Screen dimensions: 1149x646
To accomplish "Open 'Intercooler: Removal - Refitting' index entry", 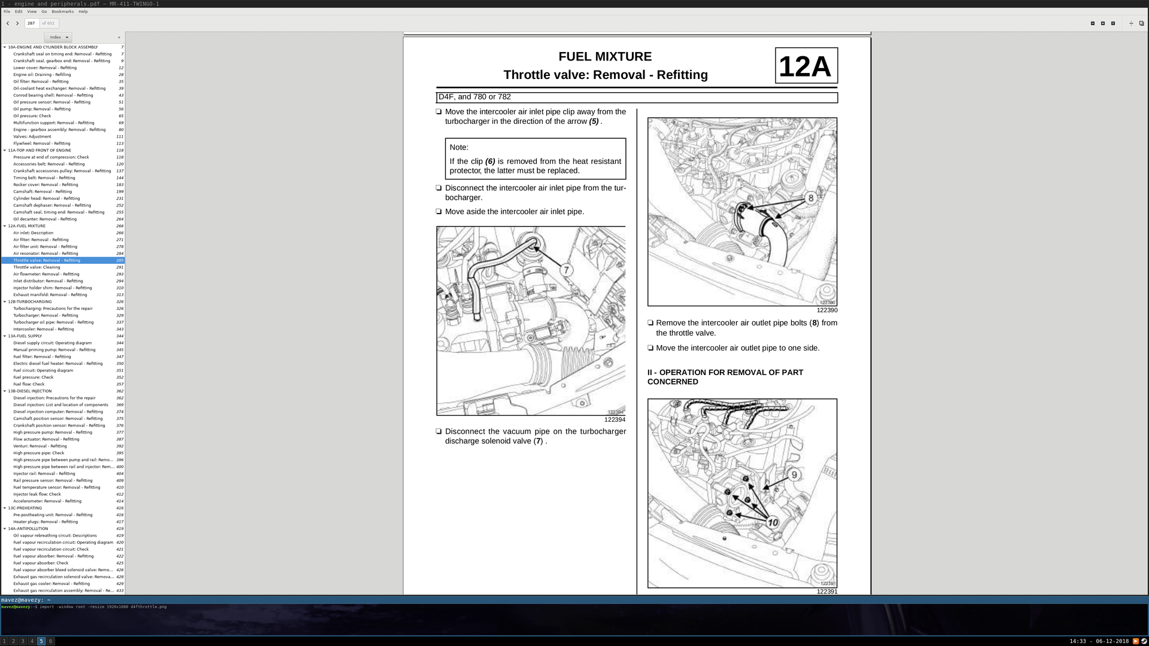I will pyautogui.click(x=63, y=329).
